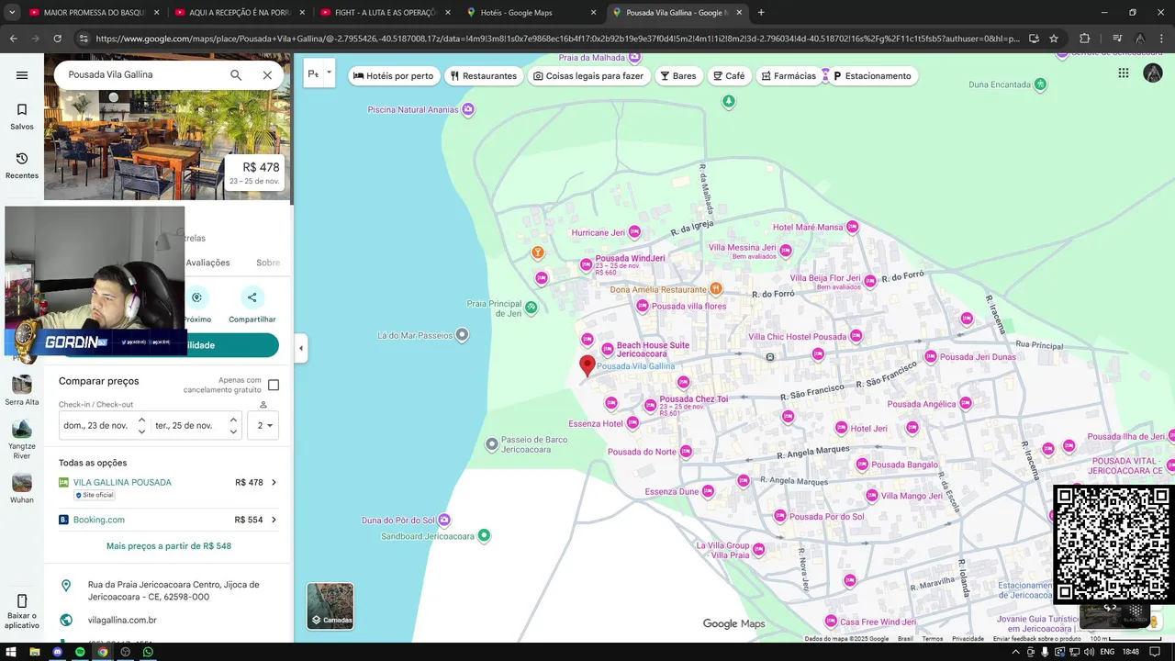This screenshot has height=661, width=1175.
Task: Open guests count dropdown showing 2
Action: [x=263, y=425]
